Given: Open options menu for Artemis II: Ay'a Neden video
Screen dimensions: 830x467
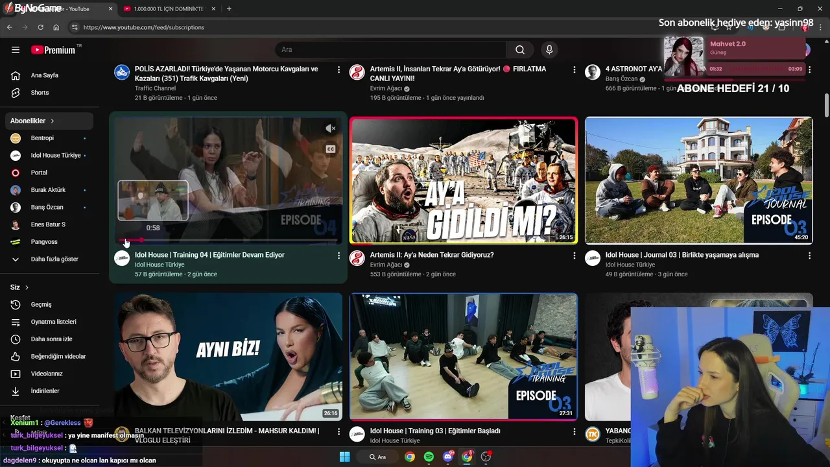Looking at the screenshot, I should 574,256.
